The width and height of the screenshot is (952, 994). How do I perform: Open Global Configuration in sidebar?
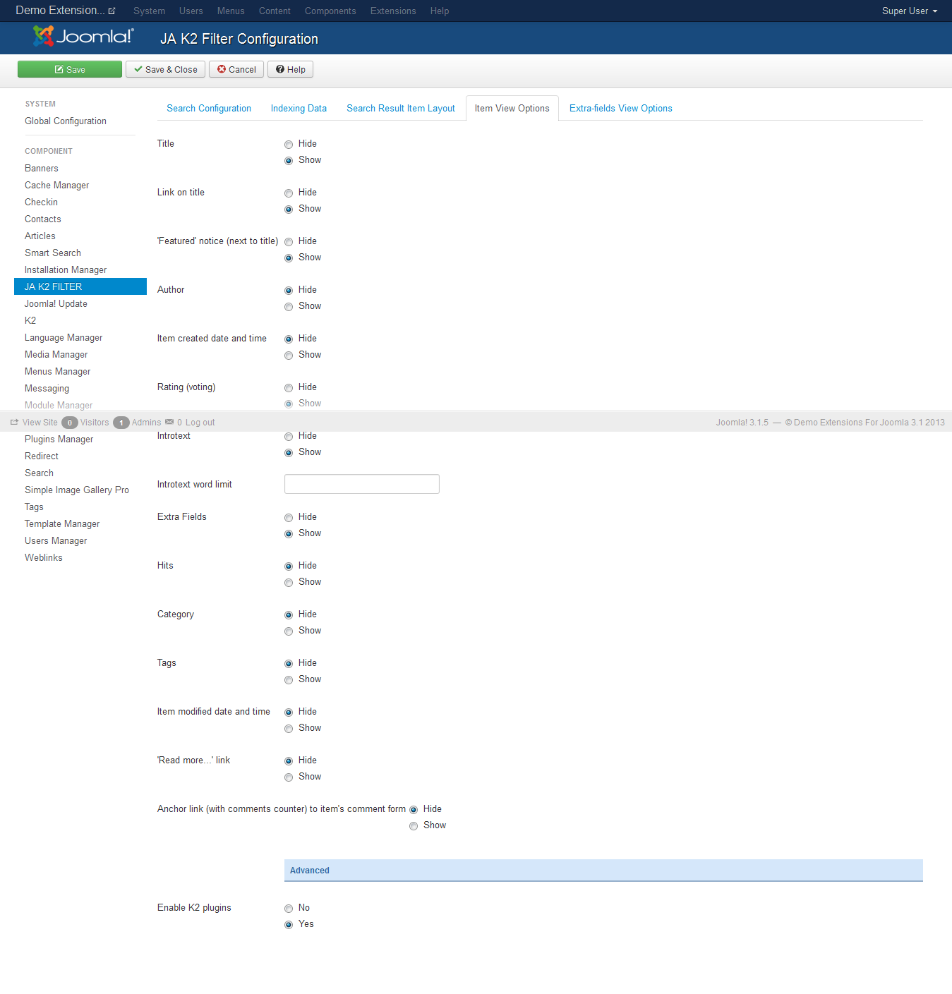coord(66,121)
